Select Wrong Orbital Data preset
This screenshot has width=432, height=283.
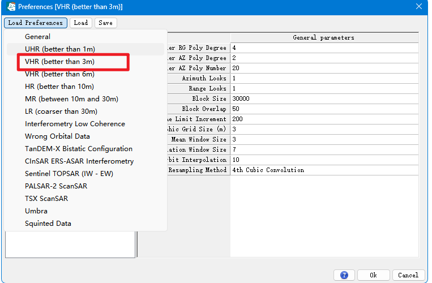85,136
